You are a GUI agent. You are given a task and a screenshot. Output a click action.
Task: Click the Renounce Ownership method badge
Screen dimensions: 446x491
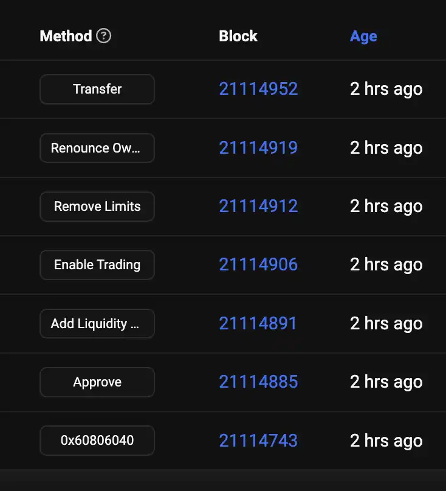coord(97,148)
